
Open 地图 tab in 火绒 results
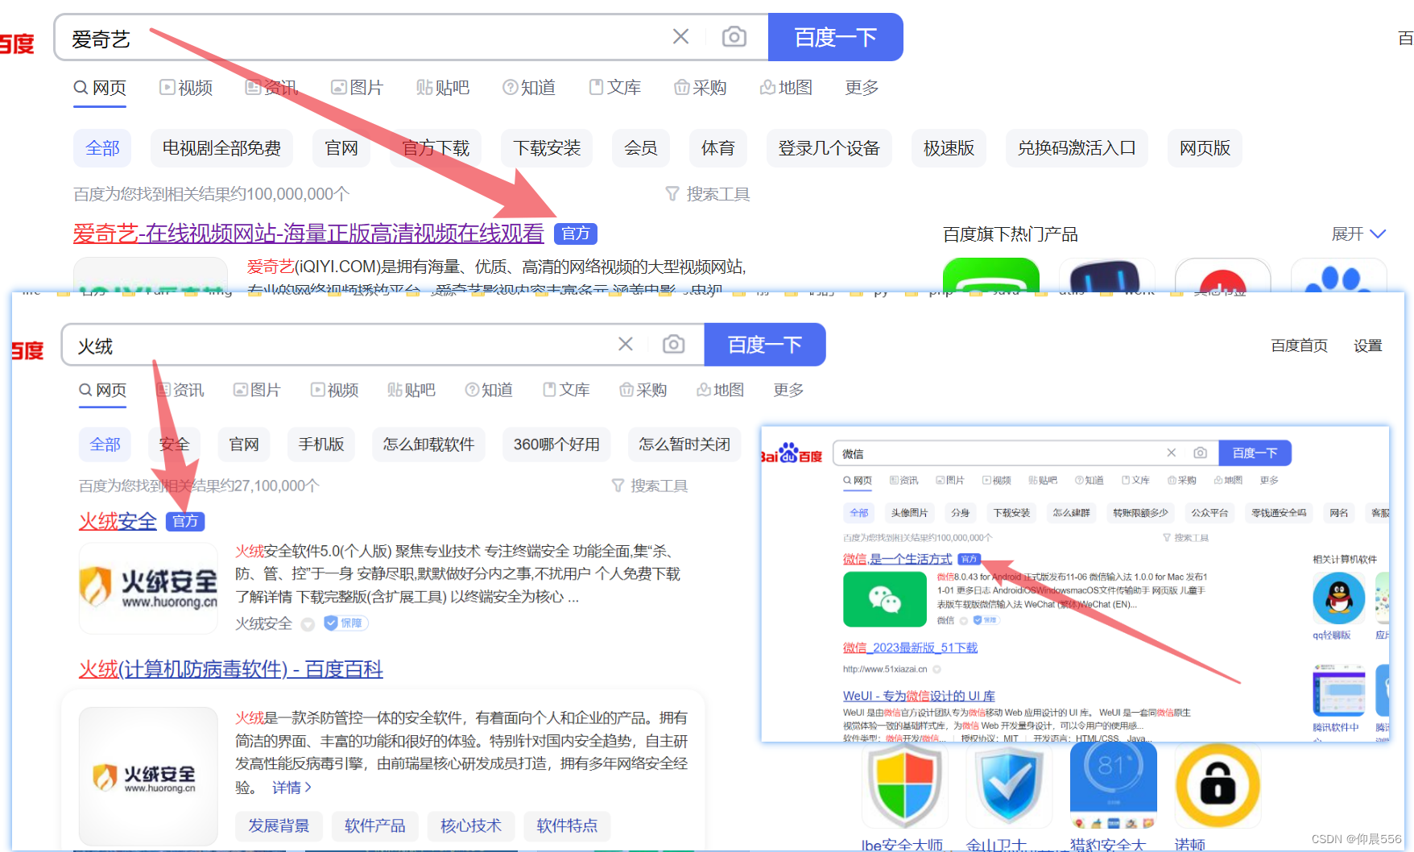coord(720,390)
